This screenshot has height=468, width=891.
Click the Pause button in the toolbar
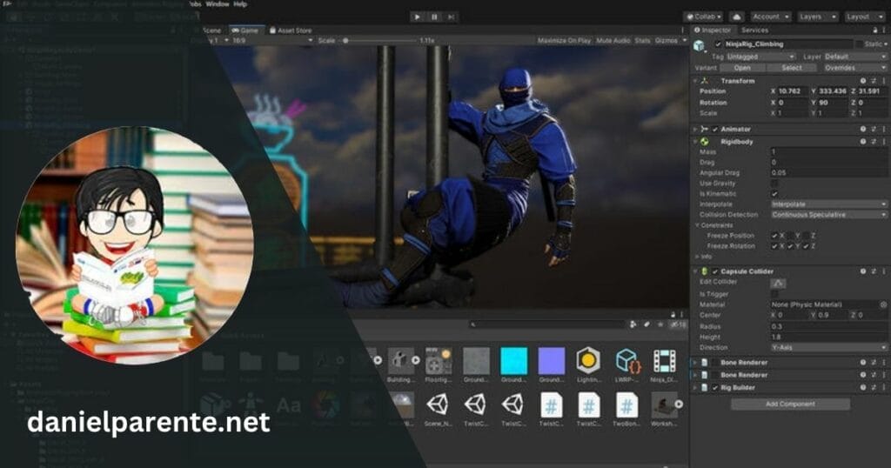click(435, 17)
